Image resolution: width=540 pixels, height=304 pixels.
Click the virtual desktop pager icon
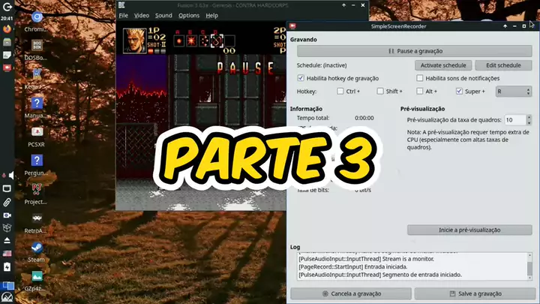(7, 285)
